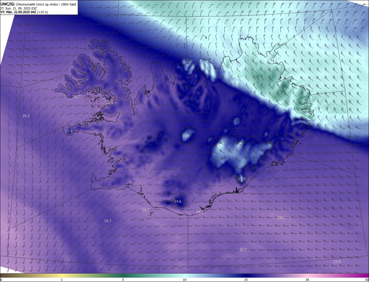Click the color scale tick labeled 0

pos(1,280)
